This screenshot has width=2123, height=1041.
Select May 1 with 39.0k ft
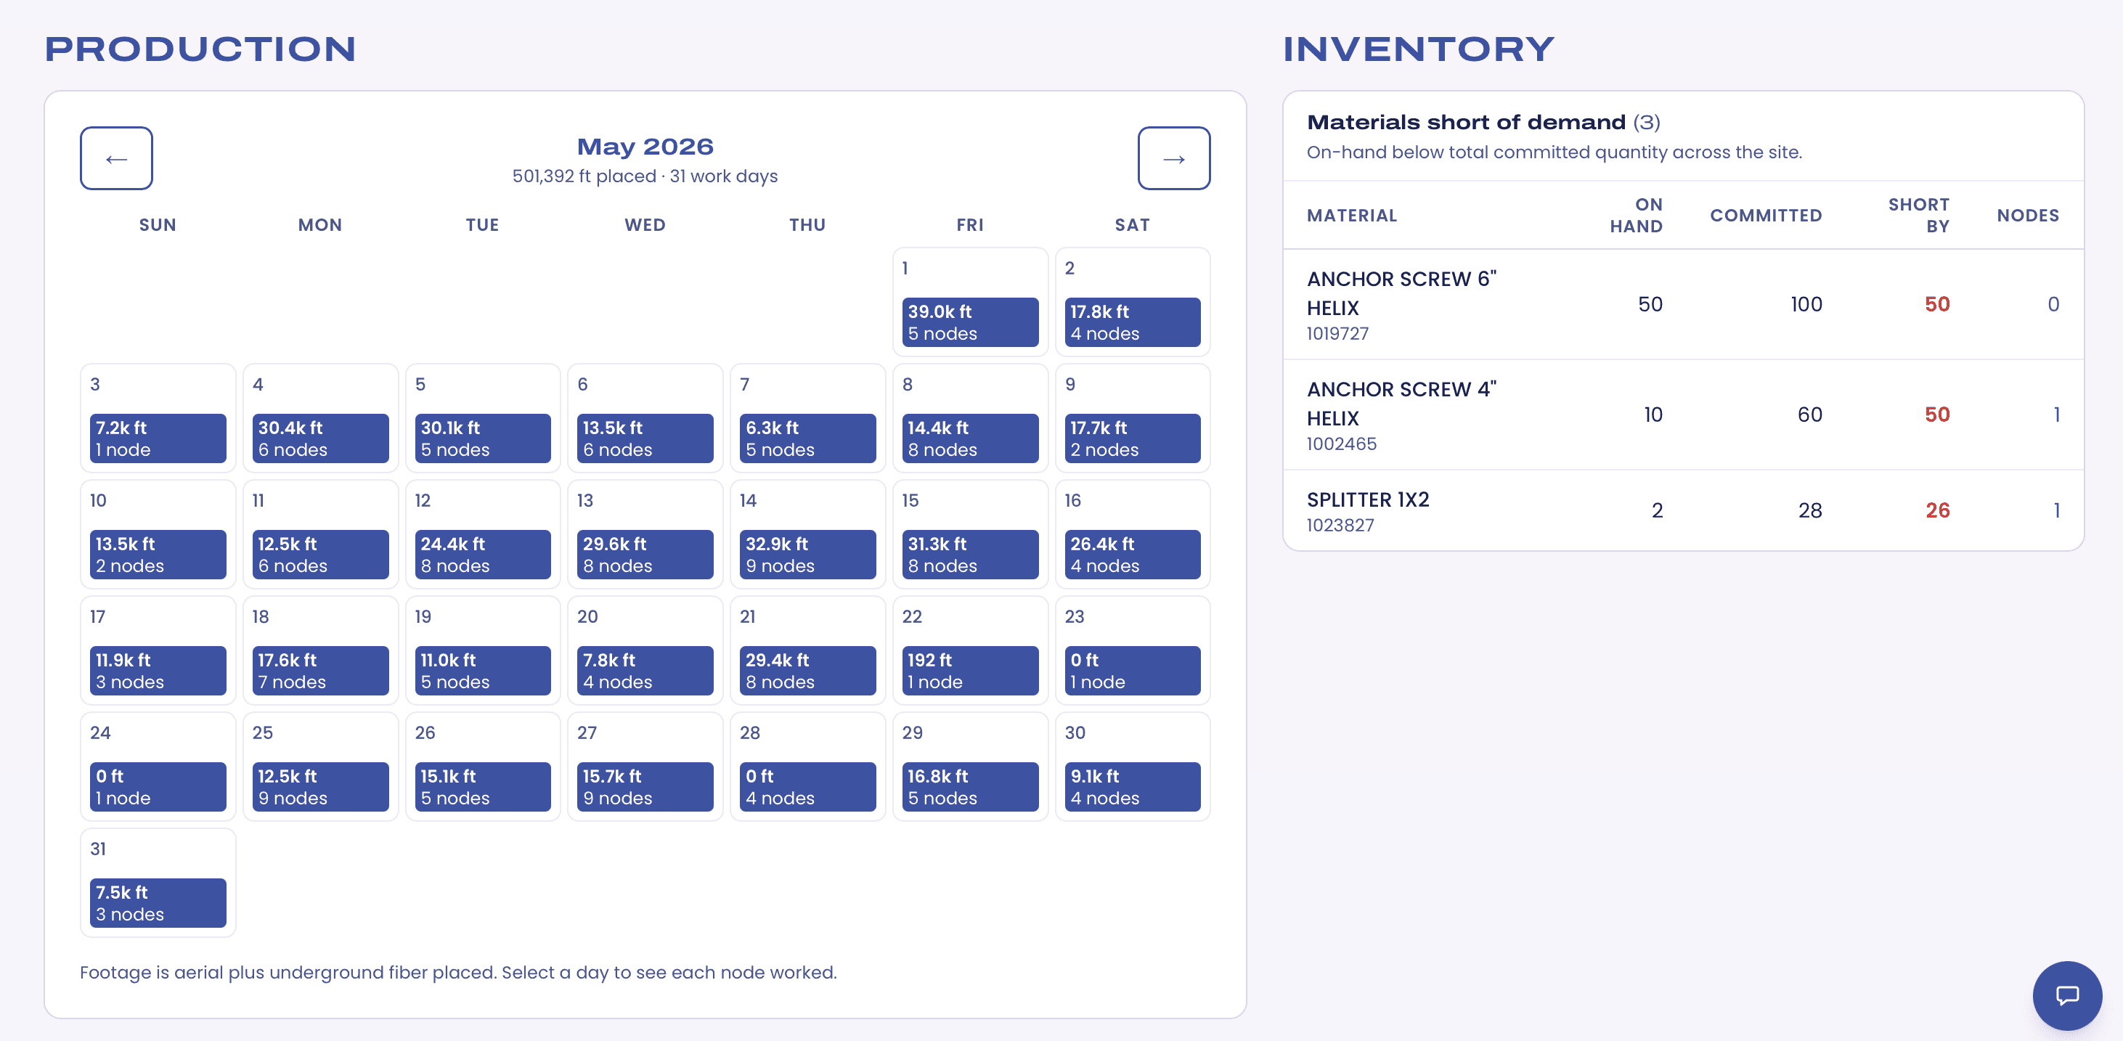[970, 303]
